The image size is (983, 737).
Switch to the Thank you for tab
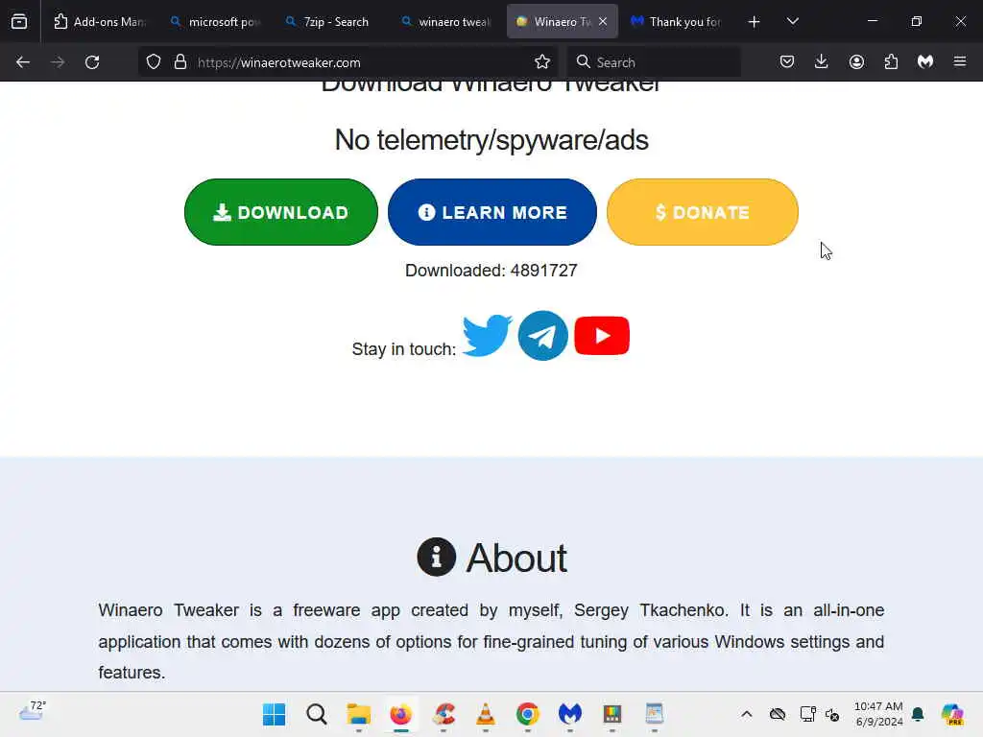pos(677,22)
